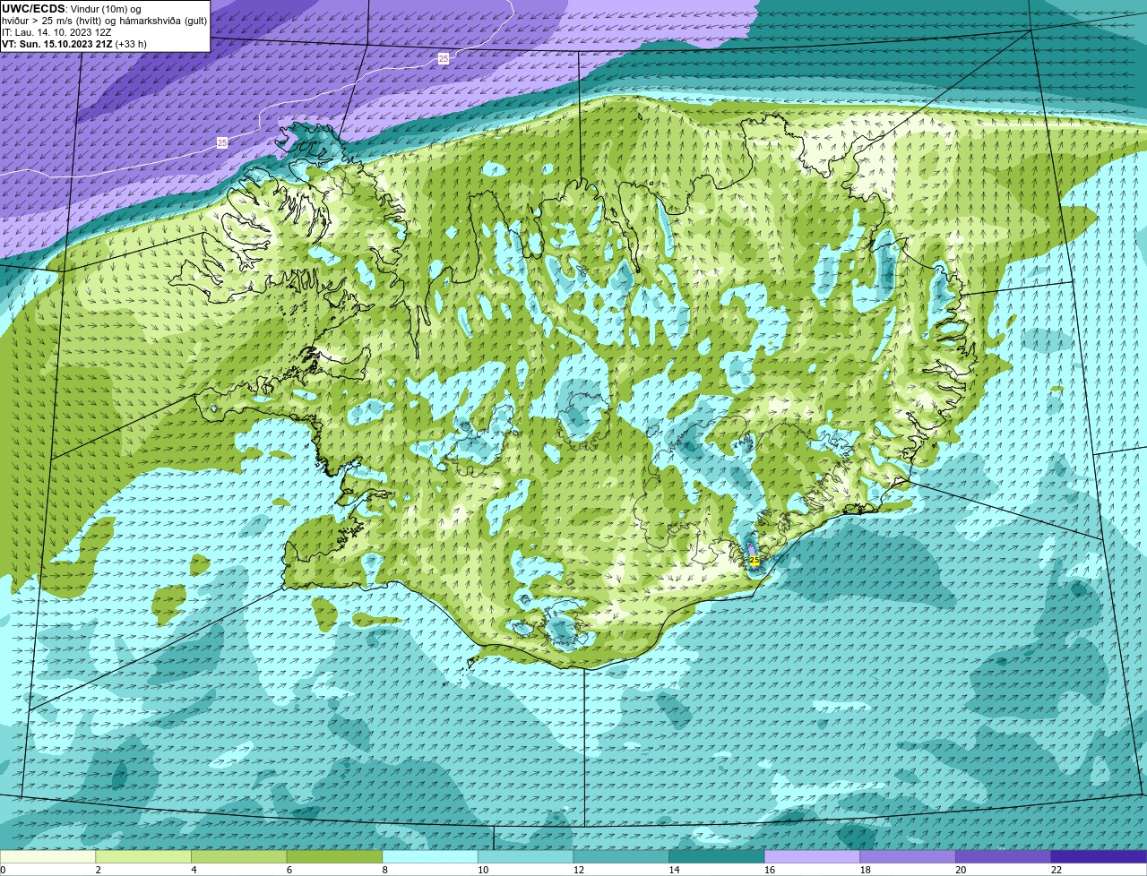This screenshot has width=1147, height=876.
Task: Click the yellow "25" max gust marker on southeast coast
Action: point(754,560)
